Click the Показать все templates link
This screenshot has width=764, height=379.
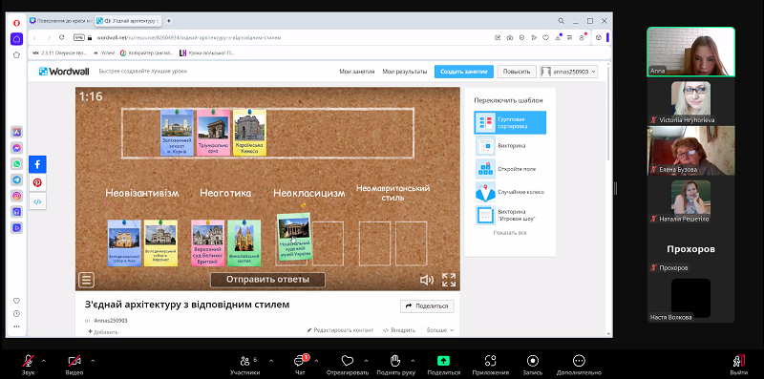click(510, 233)
